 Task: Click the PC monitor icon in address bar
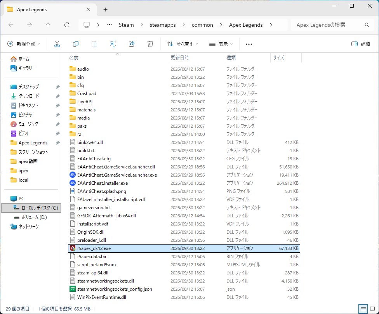[87, 24]
